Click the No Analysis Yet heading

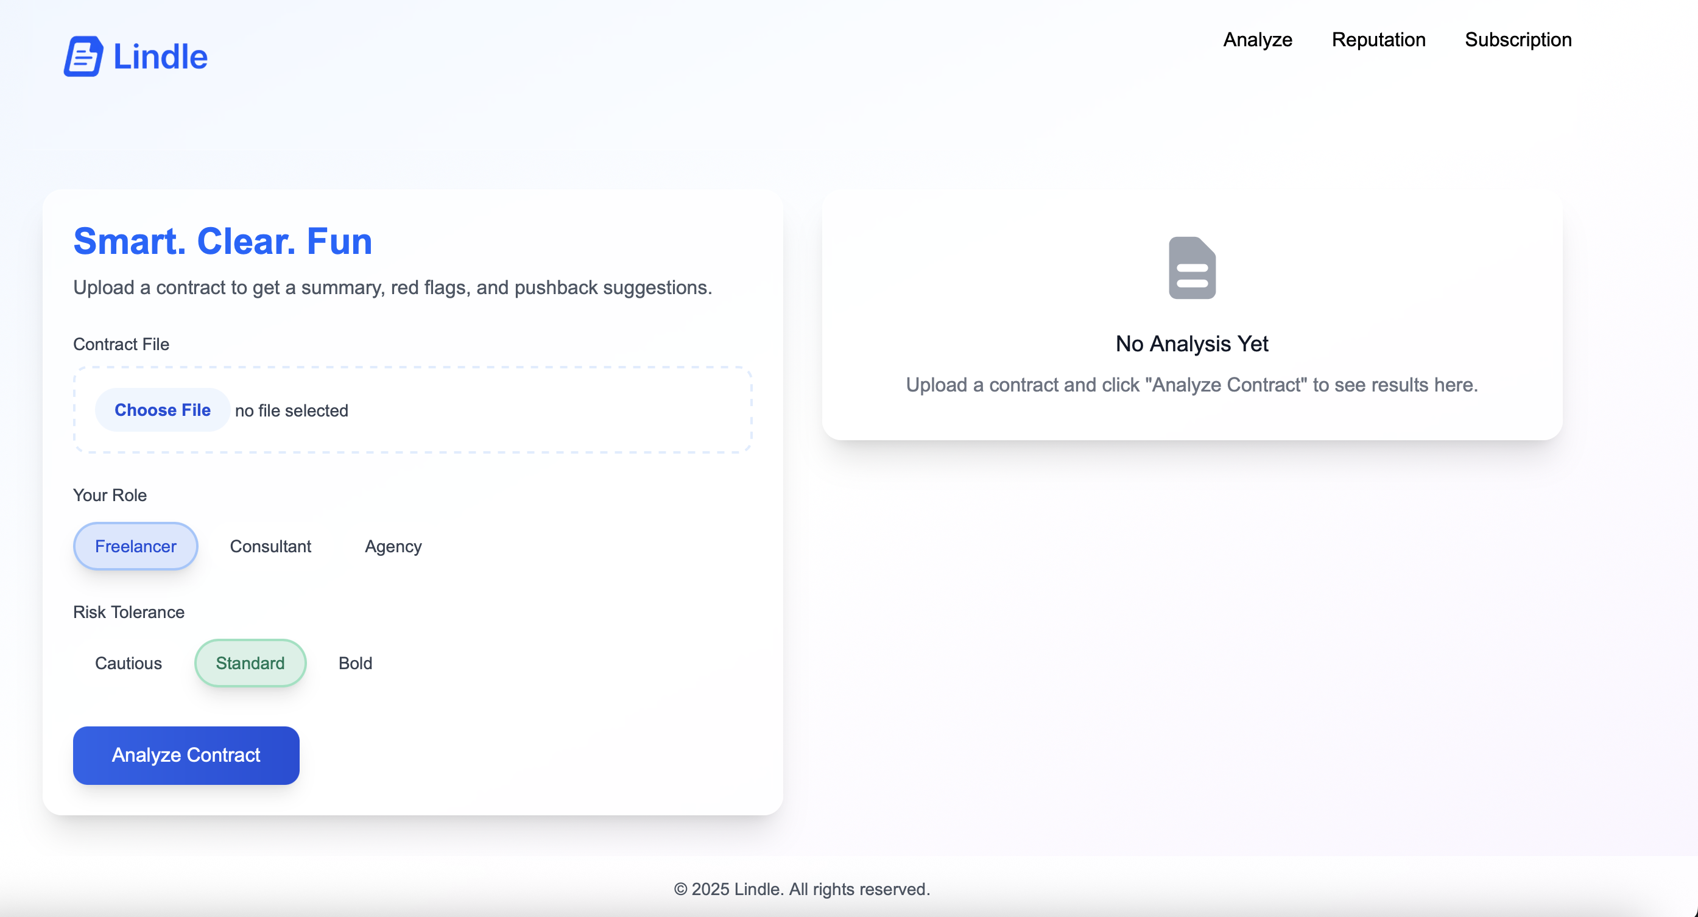coord(1191,343)
